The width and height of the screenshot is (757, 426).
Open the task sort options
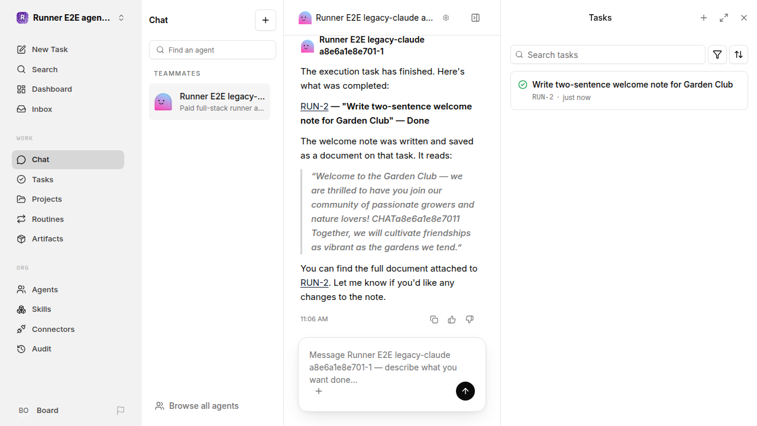pyautogui.click(x=739, y=54)
